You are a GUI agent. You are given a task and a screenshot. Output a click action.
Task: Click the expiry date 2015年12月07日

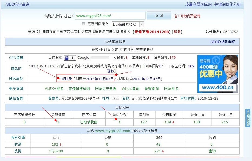point(147,79)
